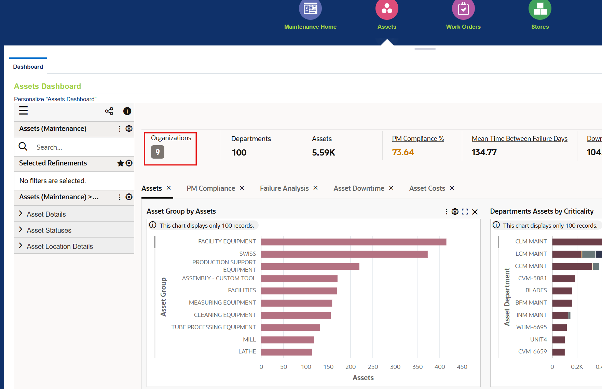Click the FACILITY EQUIPMENT bar in chart

354,242
